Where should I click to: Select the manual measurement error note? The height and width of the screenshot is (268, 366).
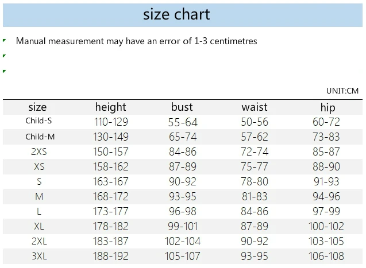click(136, 41)
